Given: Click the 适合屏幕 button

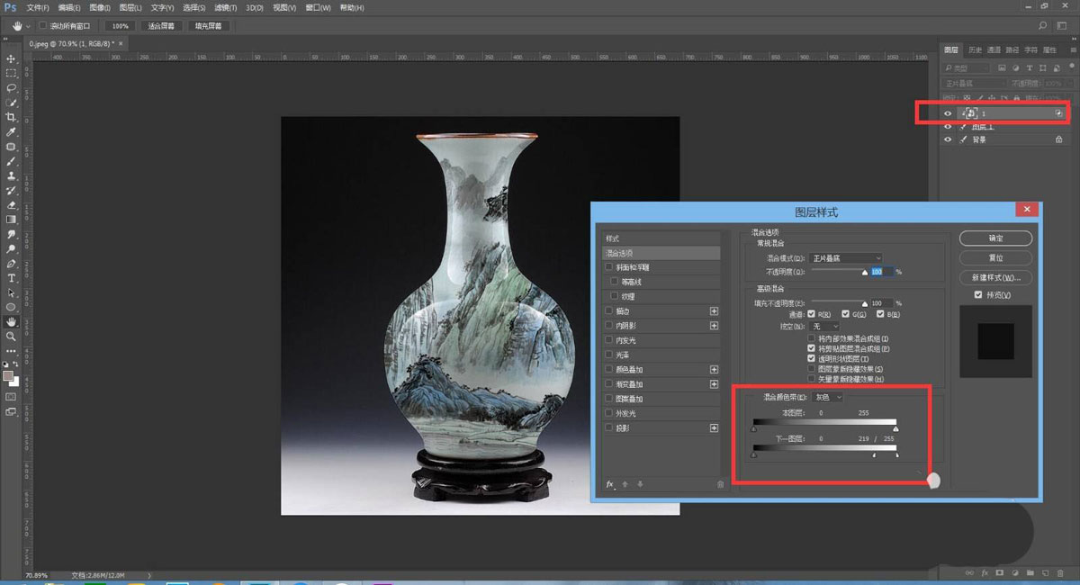Looking at the screenshot, I should [x=161, y=26].
